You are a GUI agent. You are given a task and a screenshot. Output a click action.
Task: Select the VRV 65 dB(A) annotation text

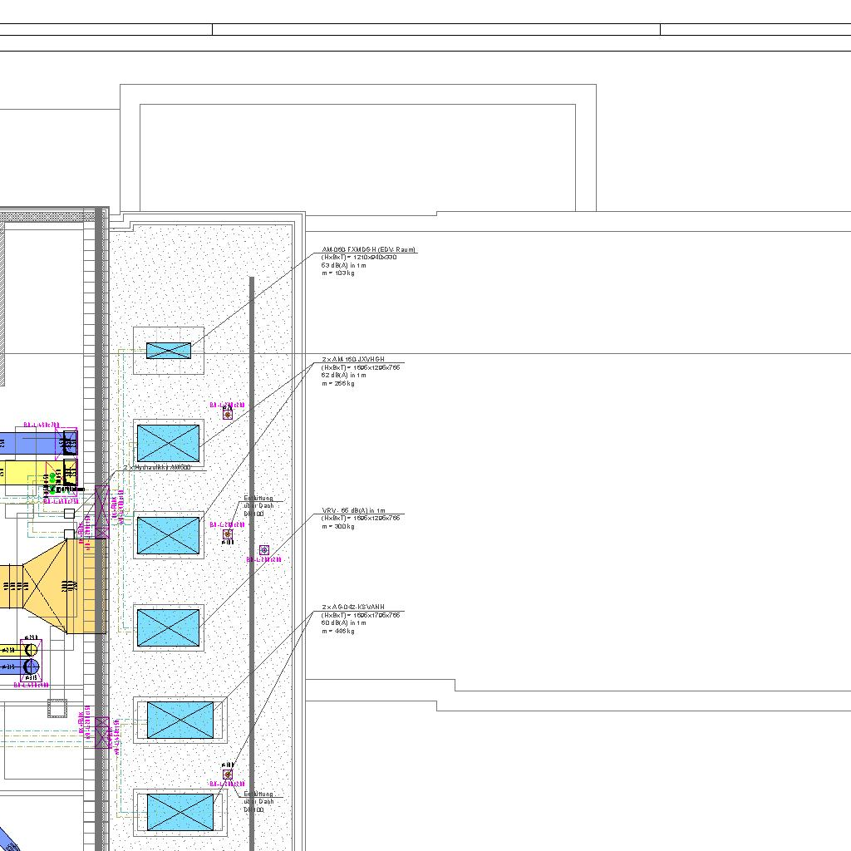pos(354,510)
